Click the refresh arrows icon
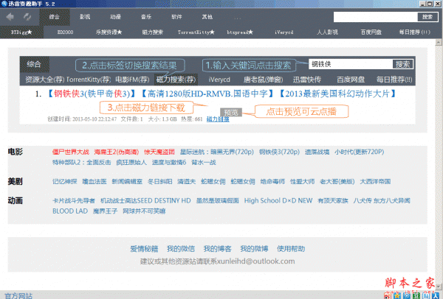The image size is (443, 299). pyautogui.click(x=27, y=17)
